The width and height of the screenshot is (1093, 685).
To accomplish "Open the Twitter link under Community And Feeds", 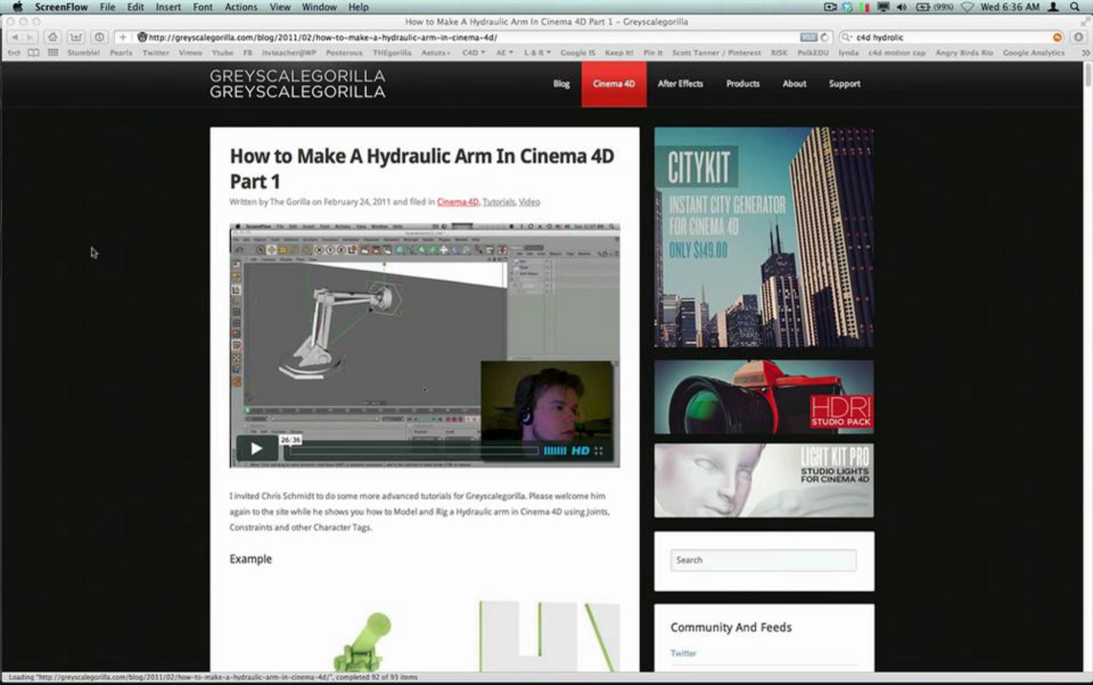I will click(683, 653).
